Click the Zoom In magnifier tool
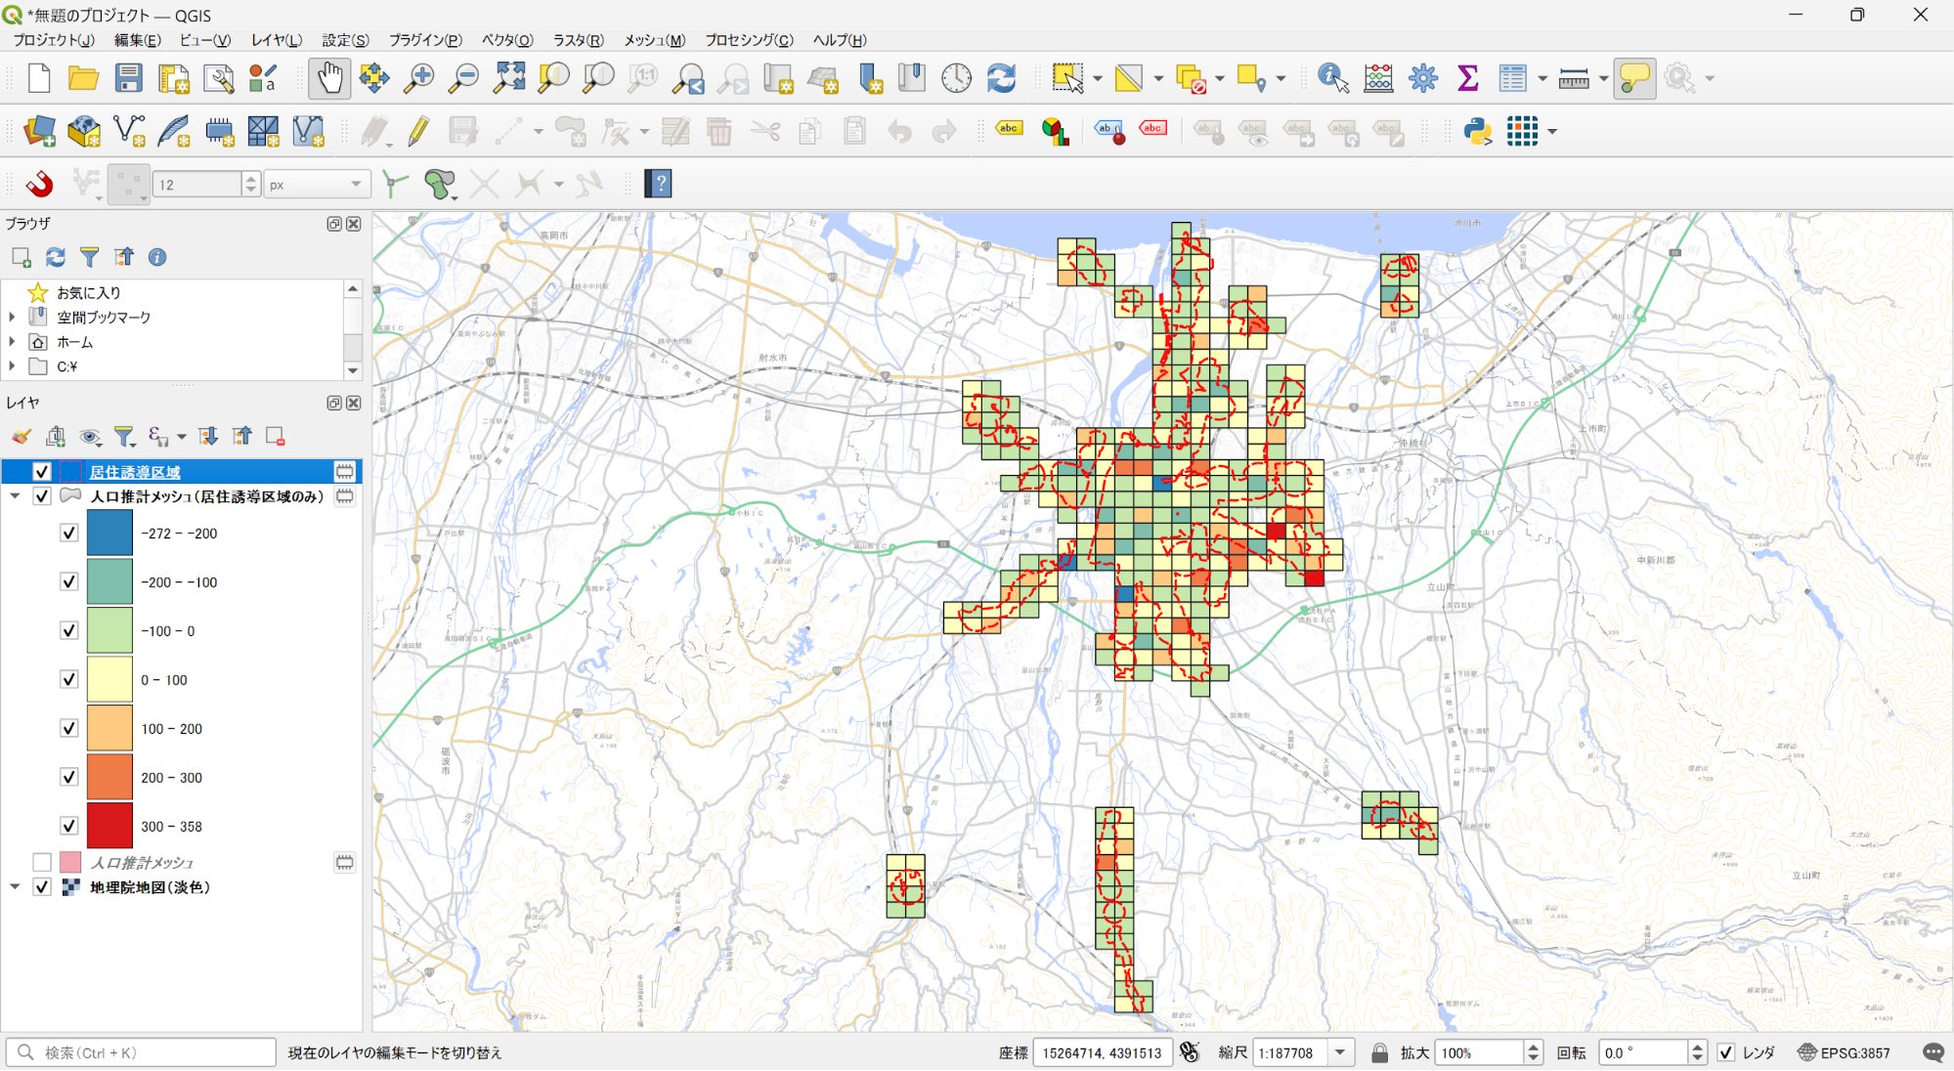This screenshot has width=1954, height=1071. point(419,78)
